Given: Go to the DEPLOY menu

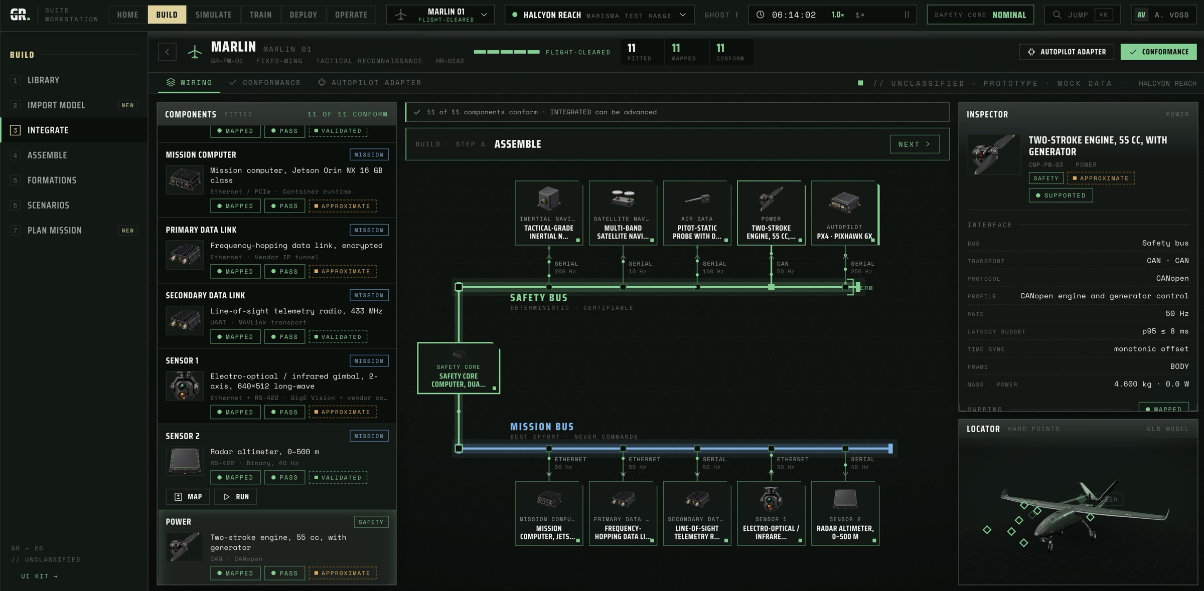Looking at the screenshot, I should click(x=304, y=15).
